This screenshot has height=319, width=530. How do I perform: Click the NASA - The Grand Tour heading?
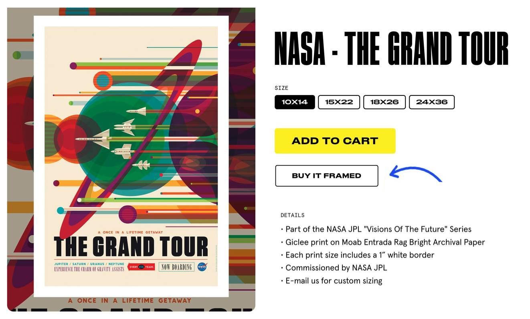click(391, 49)
